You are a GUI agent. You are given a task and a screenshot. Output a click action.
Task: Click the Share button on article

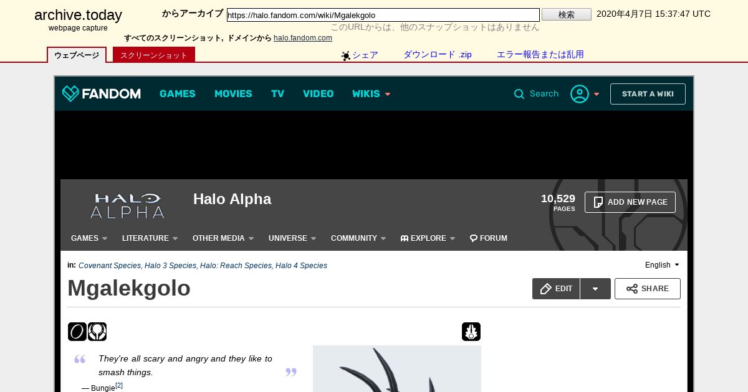(x=648, y=289)
